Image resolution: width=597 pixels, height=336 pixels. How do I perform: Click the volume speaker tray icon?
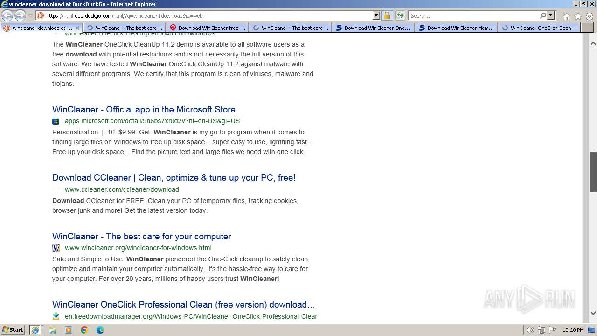tap(530, 330)
